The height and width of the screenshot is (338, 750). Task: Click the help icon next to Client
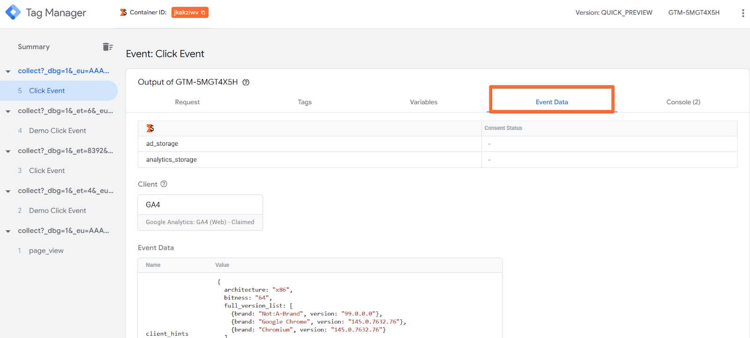(164, 184)
